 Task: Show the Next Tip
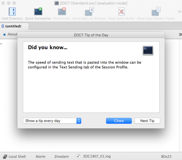pos(147,121)
